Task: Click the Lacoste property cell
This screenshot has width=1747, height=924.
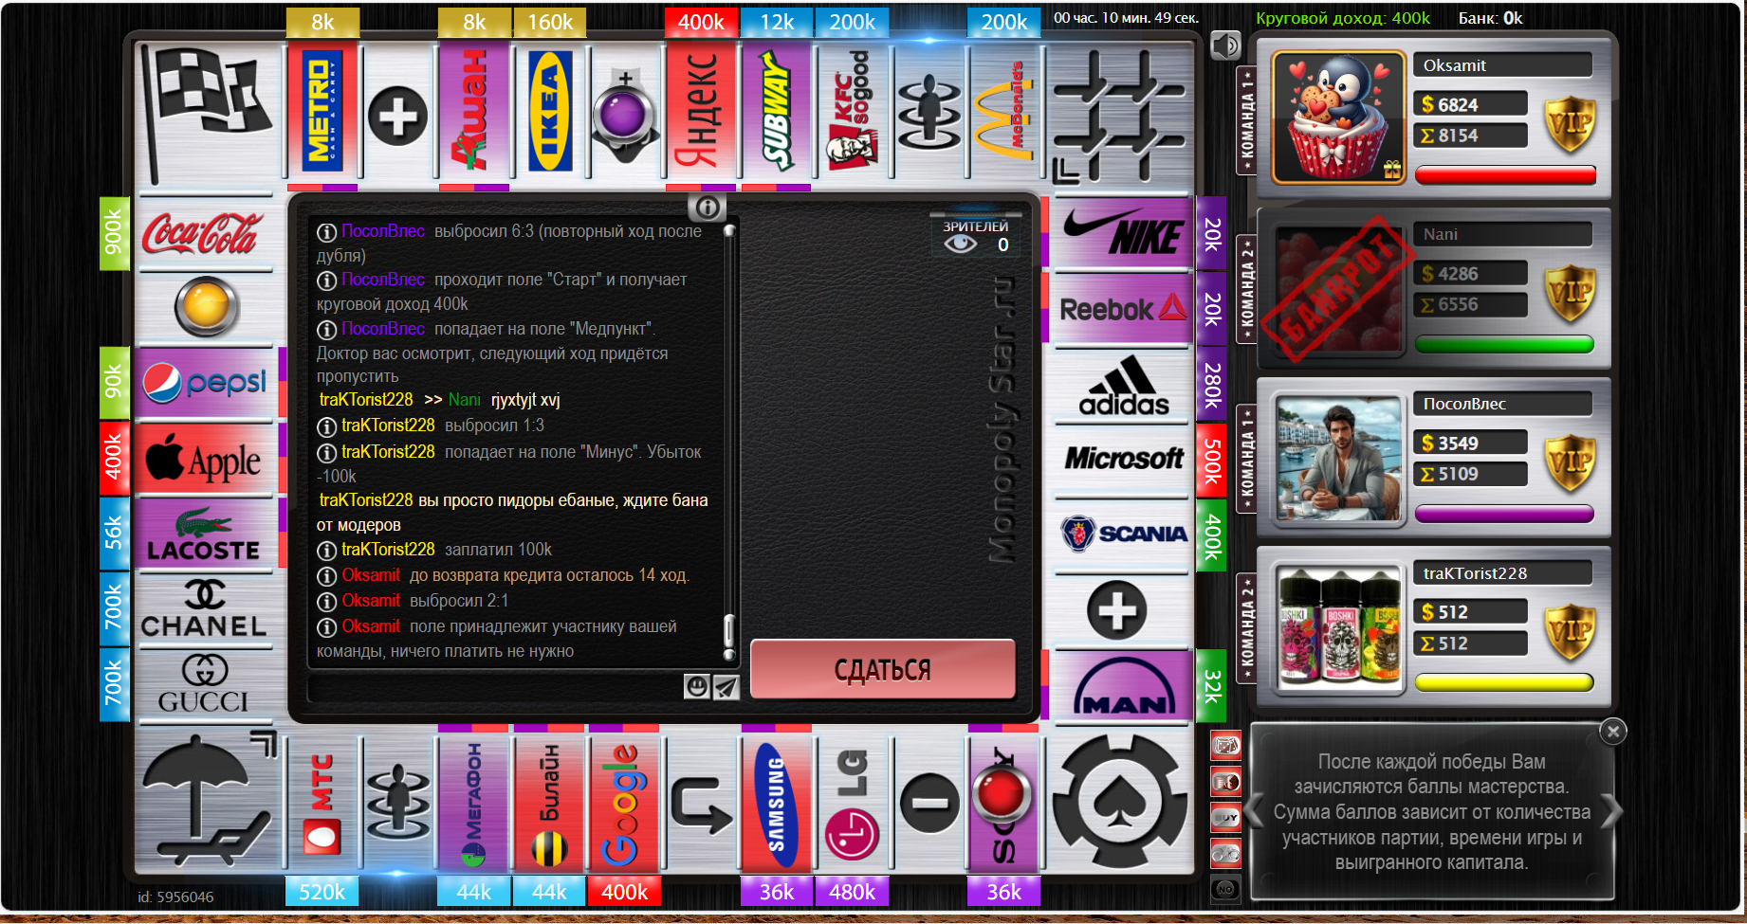Action: click(x=206, y=534)
